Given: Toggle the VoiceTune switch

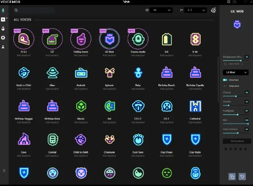Looking at the screenshot, I should (x=225, y=80).
